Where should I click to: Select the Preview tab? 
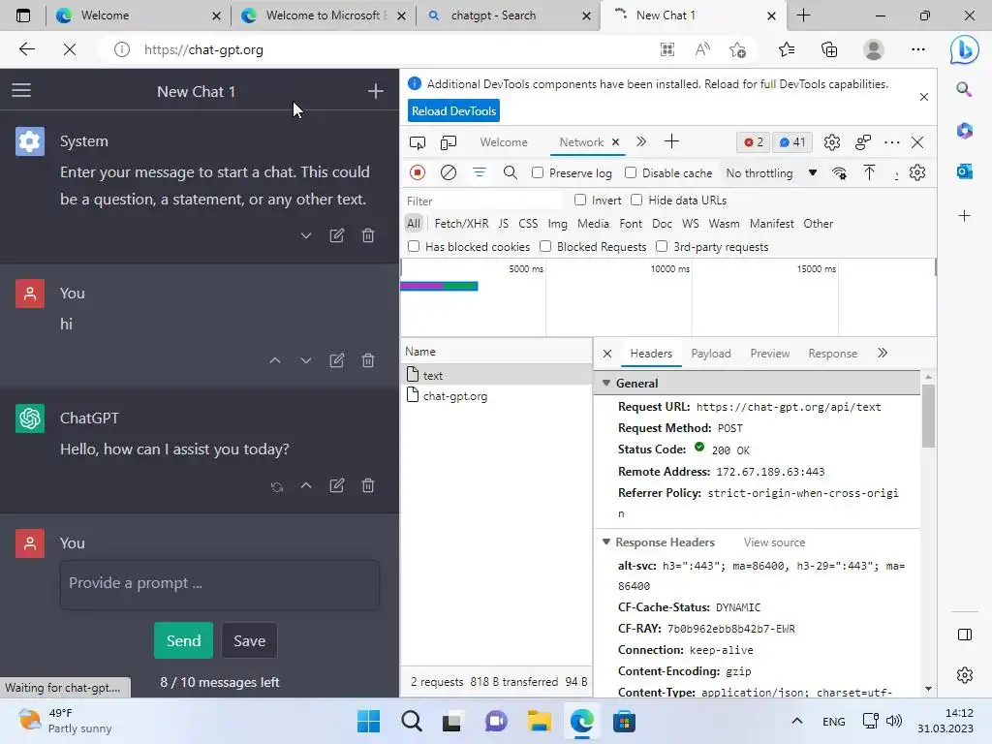[x=769, y=354]
